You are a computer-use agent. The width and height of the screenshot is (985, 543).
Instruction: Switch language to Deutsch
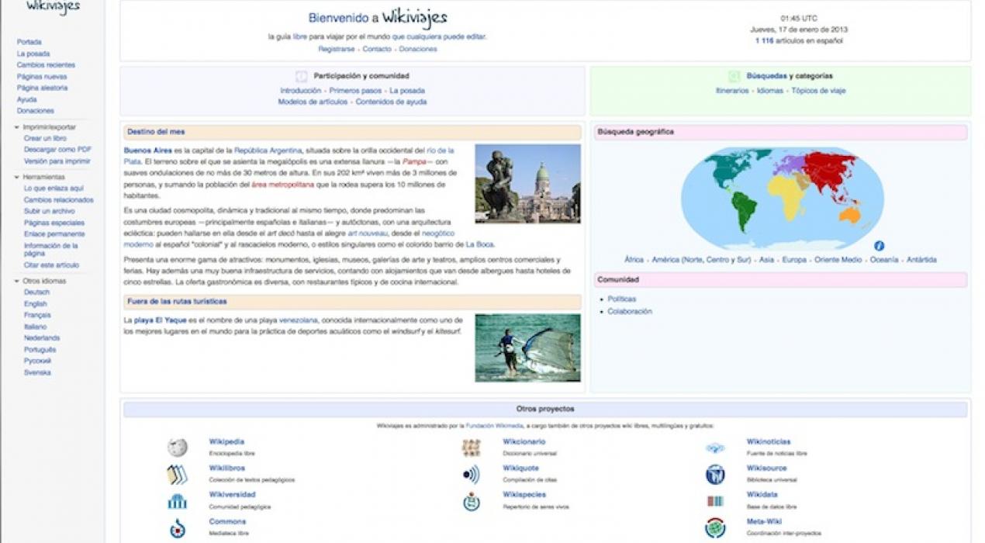click(36, 292)
